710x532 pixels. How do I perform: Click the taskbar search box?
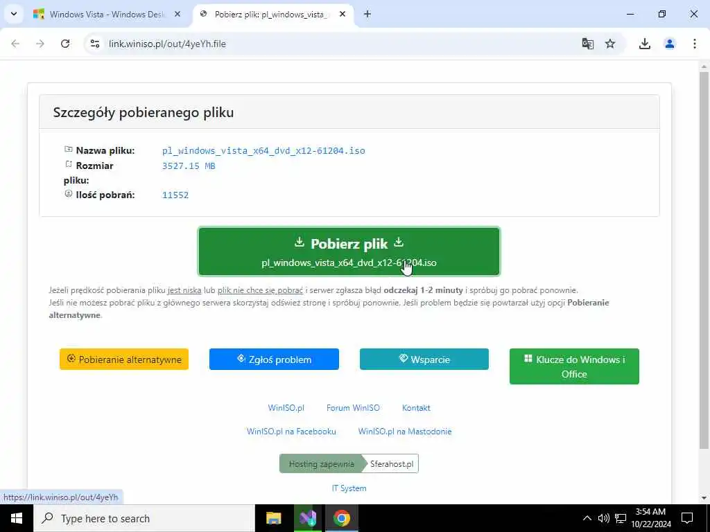[144, 518]
